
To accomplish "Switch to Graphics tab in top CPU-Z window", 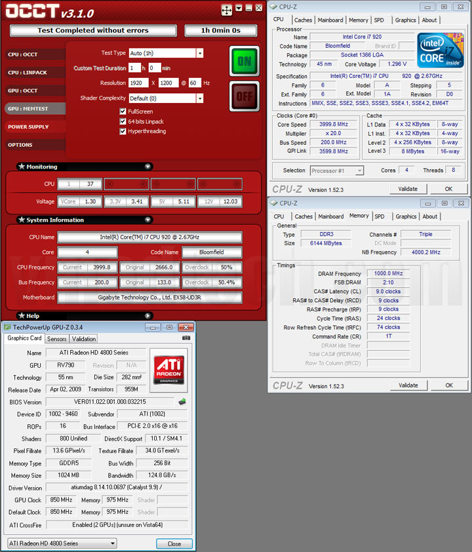I will click(x=406, y=20).
